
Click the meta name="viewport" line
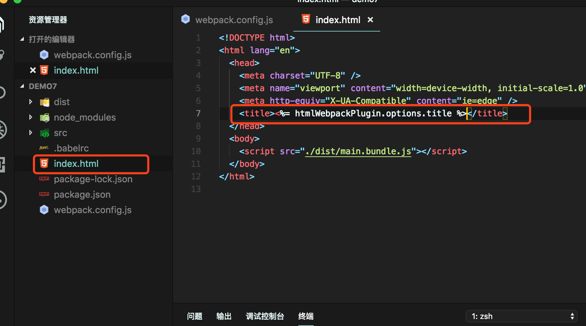tap(412, 88)
